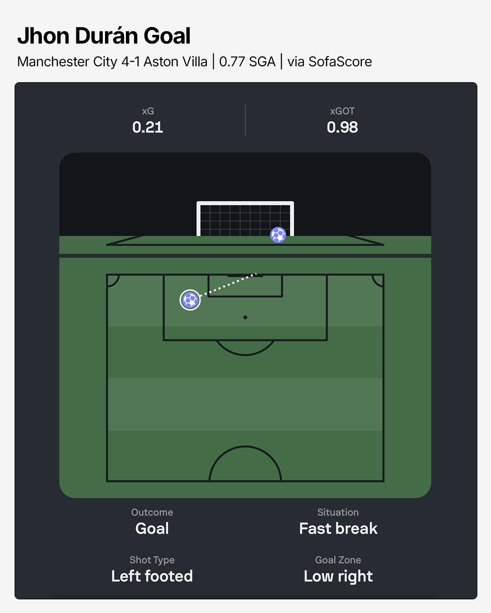Click the penalty spot on the pitch
The height and width of the screenshot is (613, 491).
coord(245,317)
